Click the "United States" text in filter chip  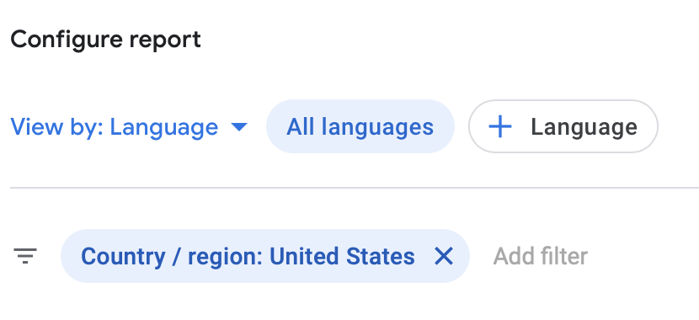click(342, 256)
